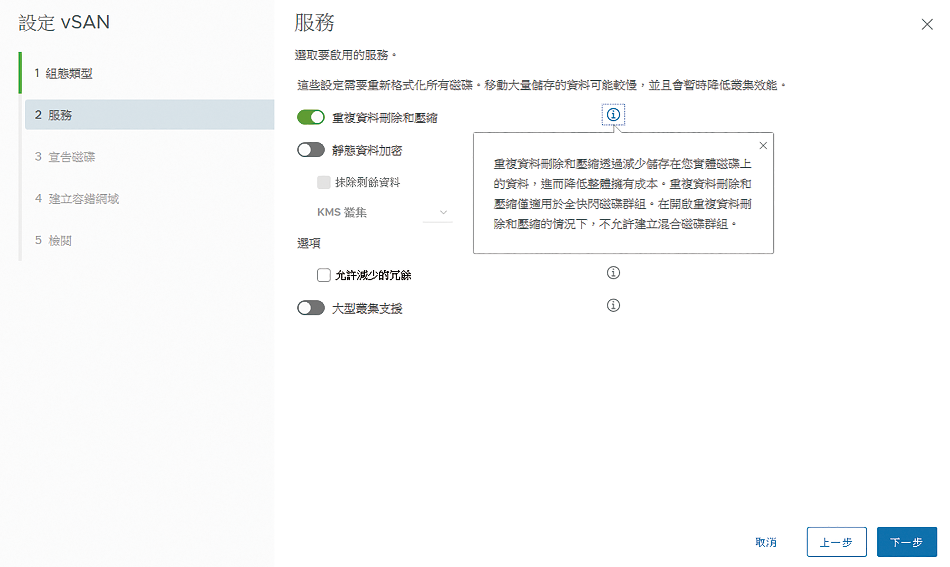The width and height of the screenshot is (950, 567).
Task: Enable 大型叢集支援 toggle
Action: click(310, 307)
